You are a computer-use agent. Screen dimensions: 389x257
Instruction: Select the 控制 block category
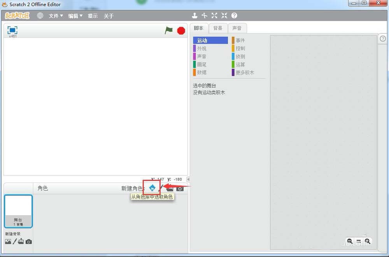249,49
